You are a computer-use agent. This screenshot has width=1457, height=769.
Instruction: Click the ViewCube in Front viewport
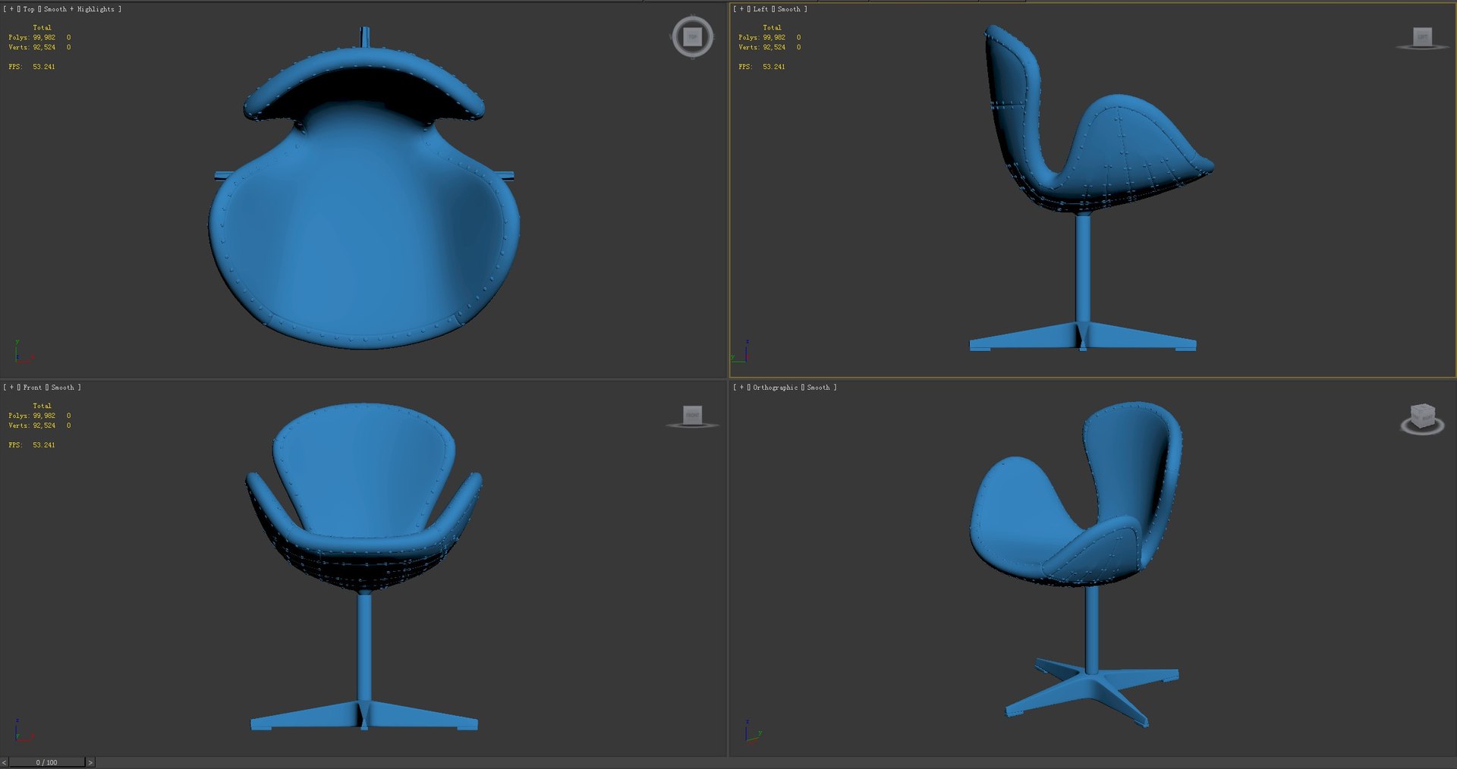[692, 415]
